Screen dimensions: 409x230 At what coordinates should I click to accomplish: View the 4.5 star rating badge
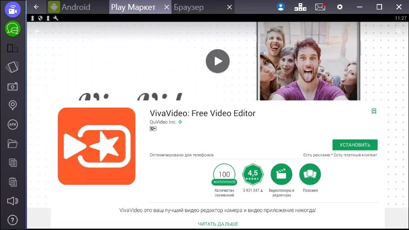253,174
